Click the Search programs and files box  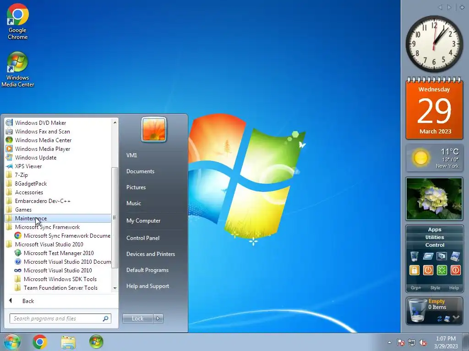[60, 319]
